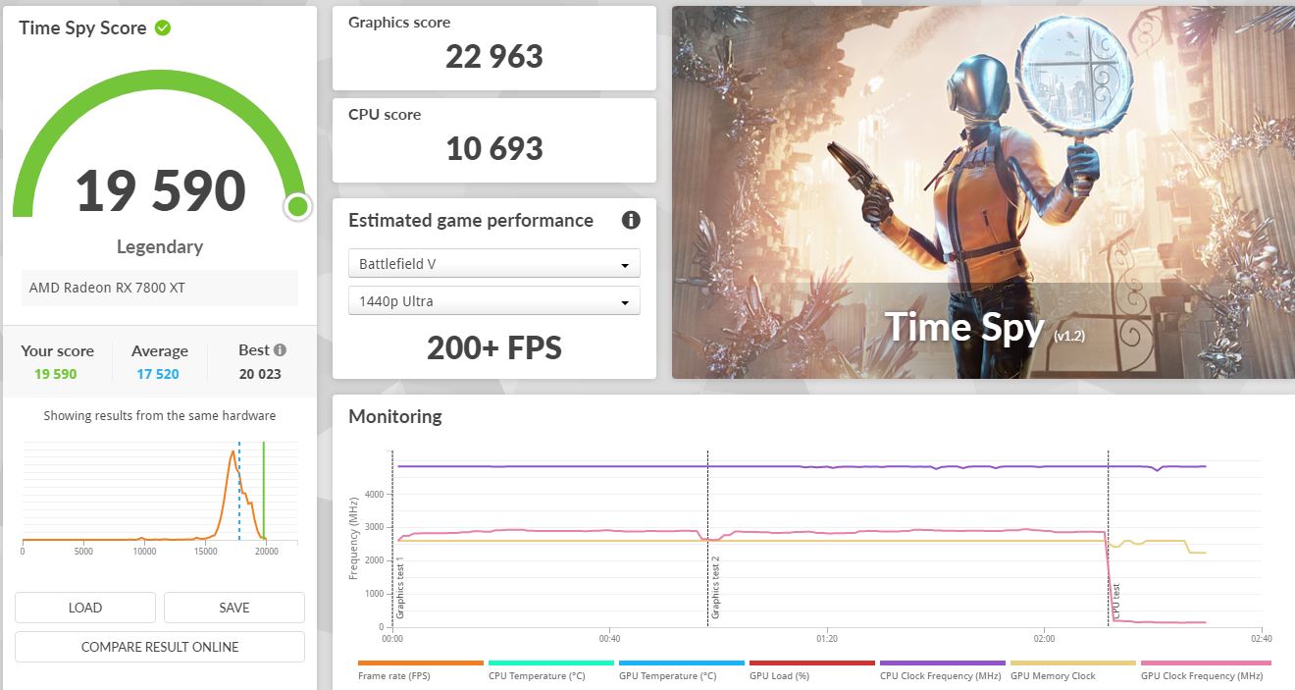1295x690 pixels.
Task: Click the Time Spy (v1.2) title overlay
Action: tap(984, 327)
